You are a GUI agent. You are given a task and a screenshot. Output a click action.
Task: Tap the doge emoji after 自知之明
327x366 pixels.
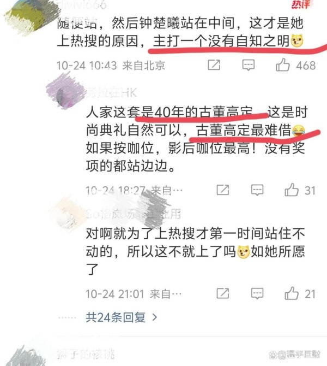point(297,40)
